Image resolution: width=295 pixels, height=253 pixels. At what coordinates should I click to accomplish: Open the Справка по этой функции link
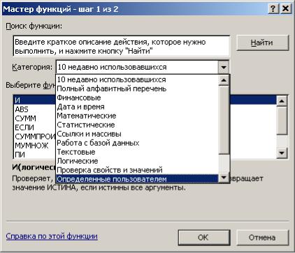point(52,236)
